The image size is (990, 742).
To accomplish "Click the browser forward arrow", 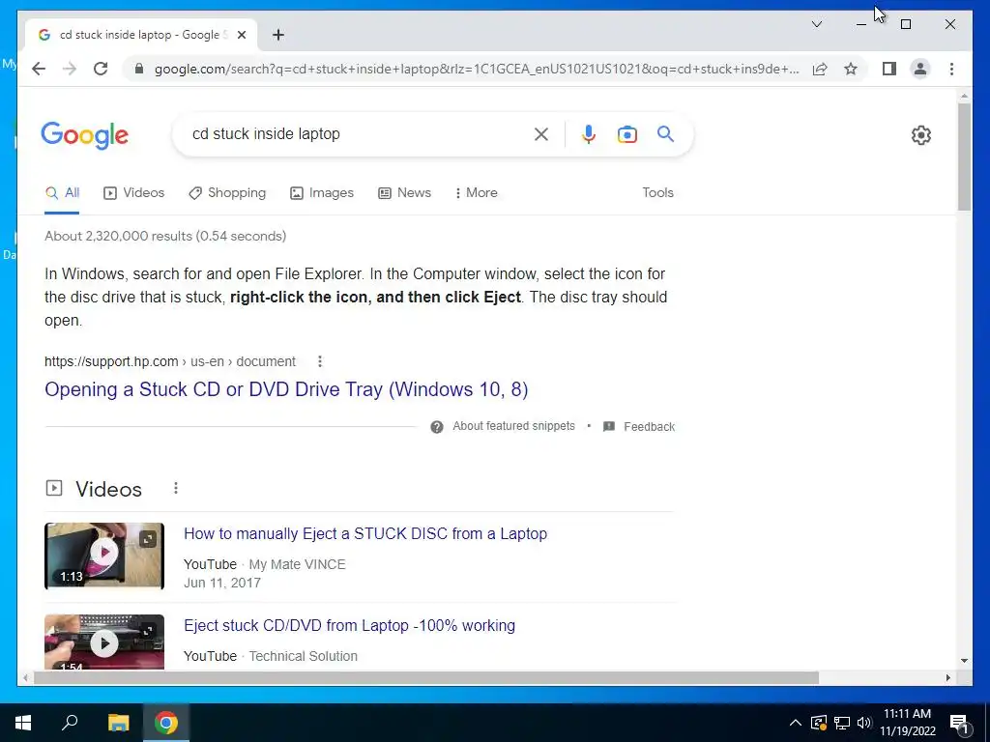I will coord(70,69).
